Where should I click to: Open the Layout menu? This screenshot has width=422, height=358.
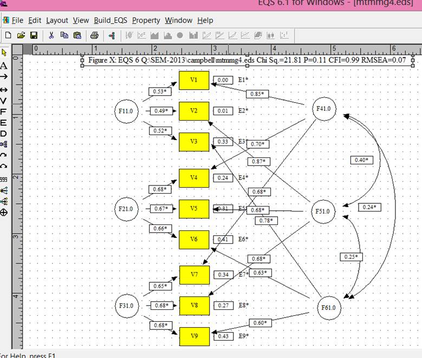tap(57, 21)
